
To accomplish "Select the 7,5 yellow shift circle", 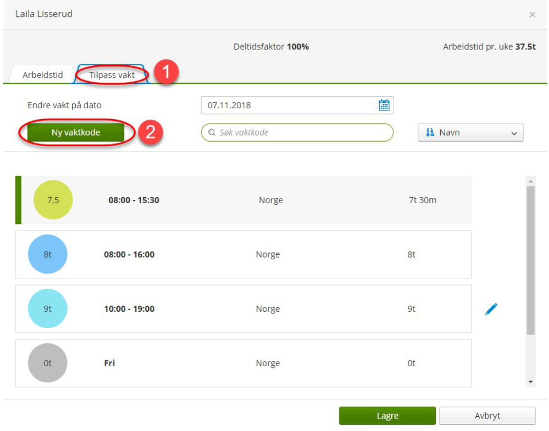I will 53,200.
